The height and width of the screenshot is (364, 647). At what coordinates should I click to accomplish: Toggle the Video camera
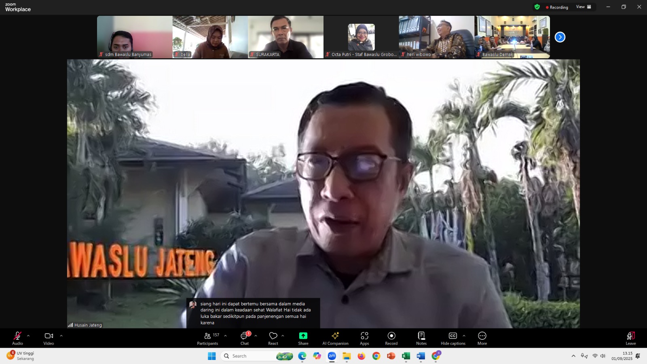pyautogui.click(x=49, y=338)
